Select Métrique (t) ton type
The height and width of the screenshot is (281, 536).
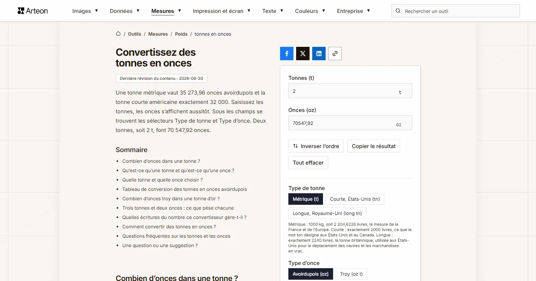coord(306,199)
